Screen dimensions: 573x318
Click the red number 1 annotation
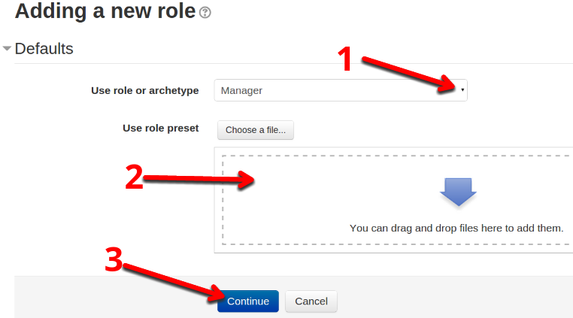pos(345,59)
